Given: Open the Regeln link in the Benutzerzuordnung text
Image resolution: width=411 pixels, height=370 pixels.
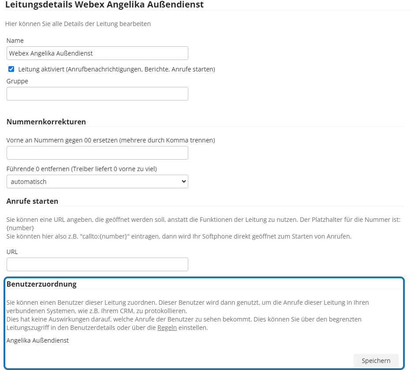Looking at the screenshot, I should [x=167, y=328].
